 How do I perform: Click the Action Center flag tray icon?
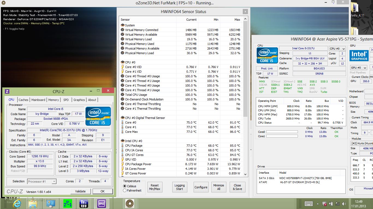click(325, 204)
